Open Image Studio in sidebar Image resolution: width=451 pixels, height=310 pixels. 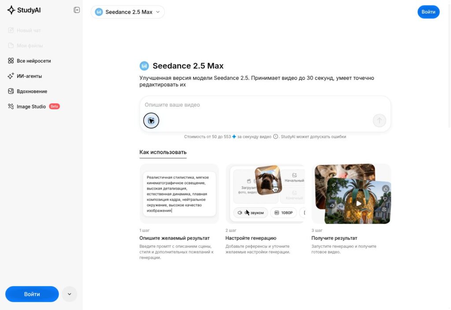33,107
